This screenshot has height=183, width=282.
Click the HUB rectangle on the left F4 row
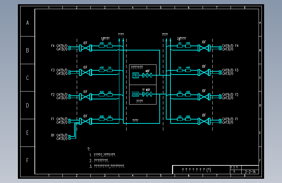pyautogui.click(x=101, y=46)
